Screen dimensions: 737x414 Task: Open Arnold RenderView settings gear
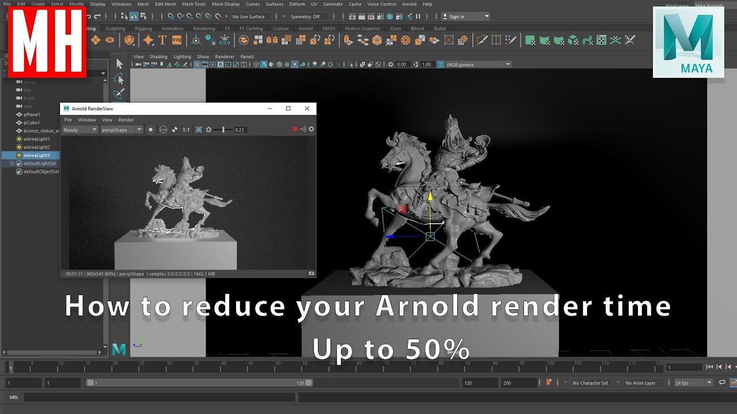(x=311, y=129)
